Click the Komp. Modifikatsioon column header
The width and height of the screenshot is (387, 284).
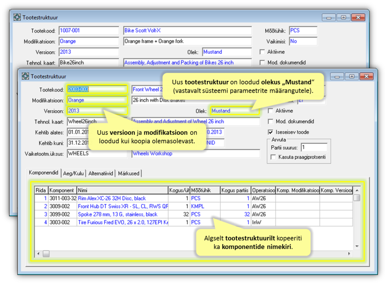(297, 190)
